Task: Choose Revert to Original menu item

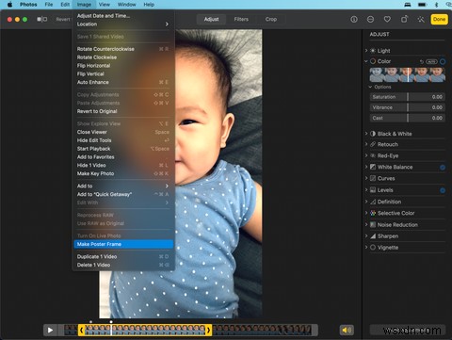Action: pyautogui.click(x=123, y=111)
